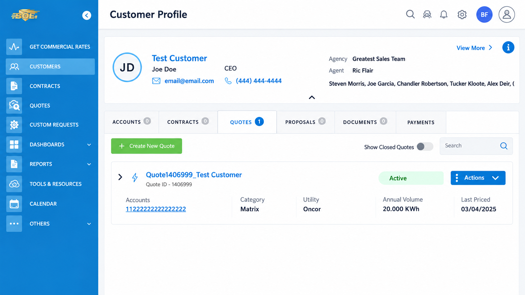Open the Reports file icon
Screen dimensions: 525x295
(14, 164)
